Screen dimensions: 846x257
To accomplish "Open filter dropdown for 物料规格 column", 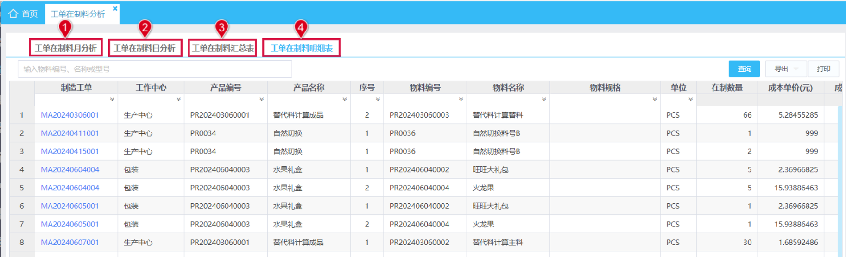I will click(655, 100).
